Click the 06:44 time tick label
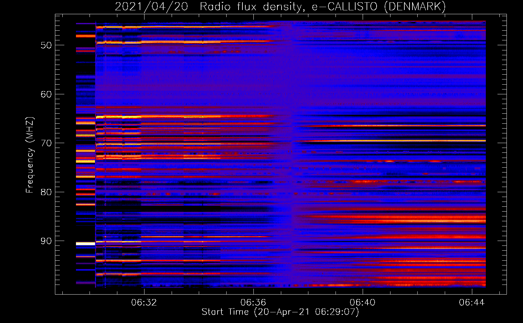 (472, 302)
